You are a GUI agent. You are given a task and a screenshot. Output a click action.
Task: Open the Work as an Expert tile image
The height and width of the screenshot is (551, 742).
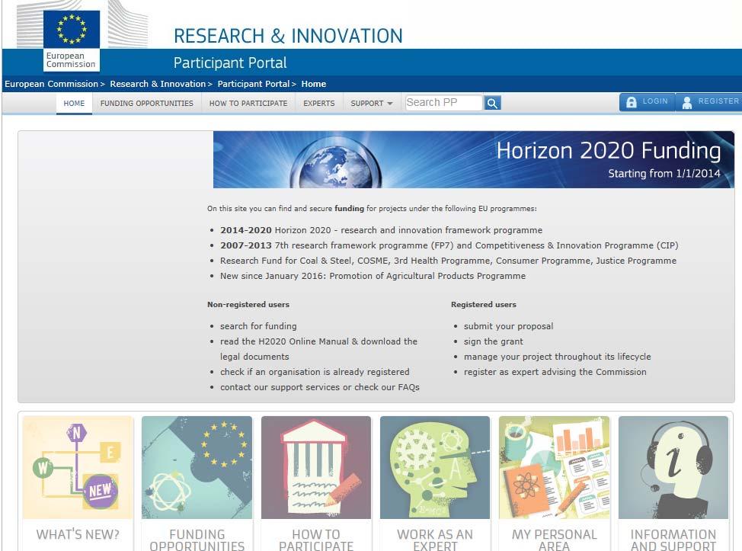pos(435,467)
